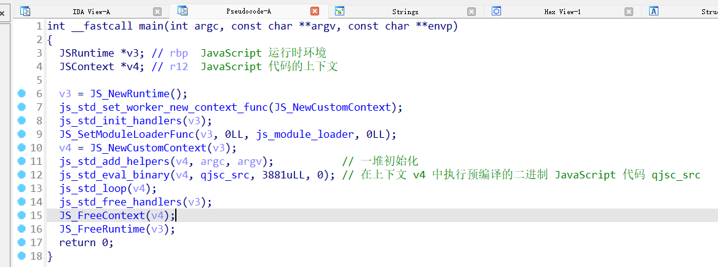This screenshot has height=267, width=718.
Task: Click js_std_set_worker_new_context_func call
Action: click(x=164, y=108)
